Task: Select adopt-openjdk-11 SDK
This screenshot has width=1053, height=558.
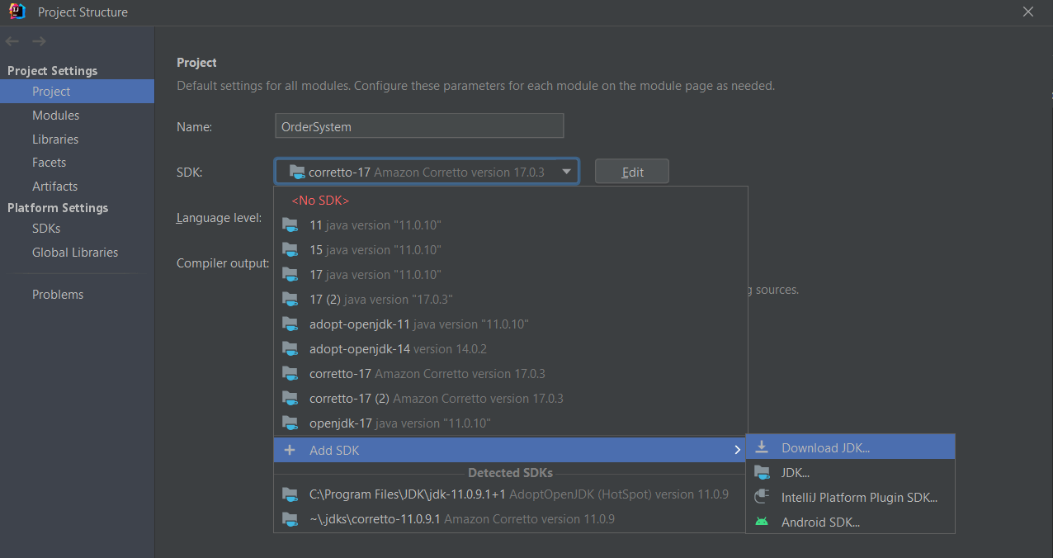Action: pyautogui.click(x=510, y=324)
